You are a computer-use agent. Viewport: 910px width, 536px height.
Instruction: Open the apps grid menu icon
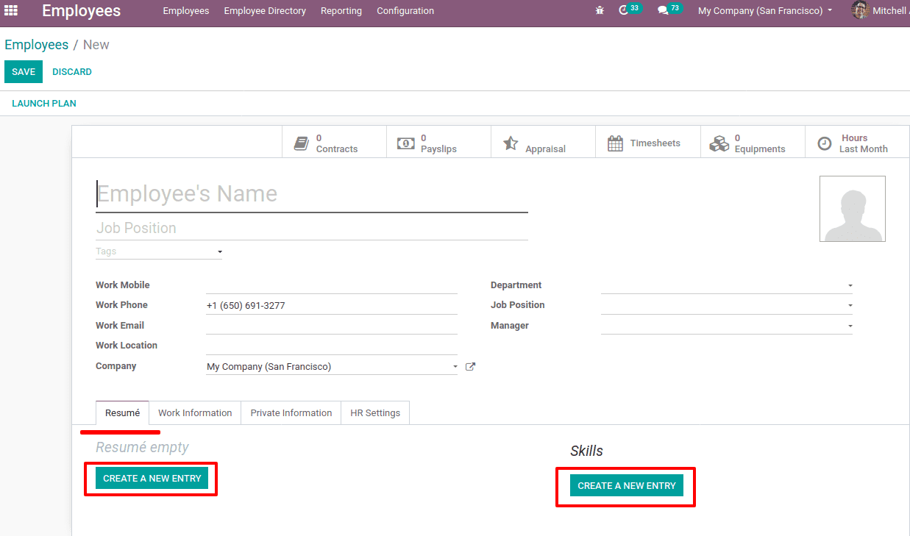tap(11, 10)
